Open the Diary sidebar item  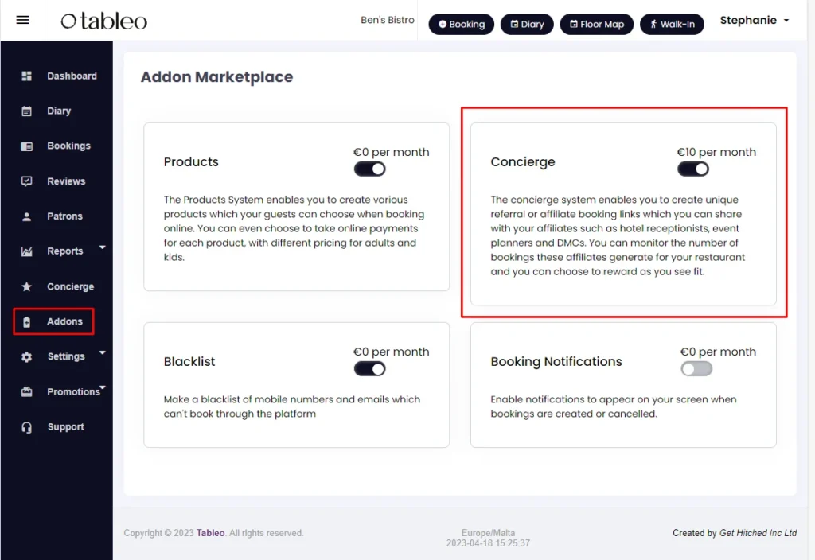point(59,111)
